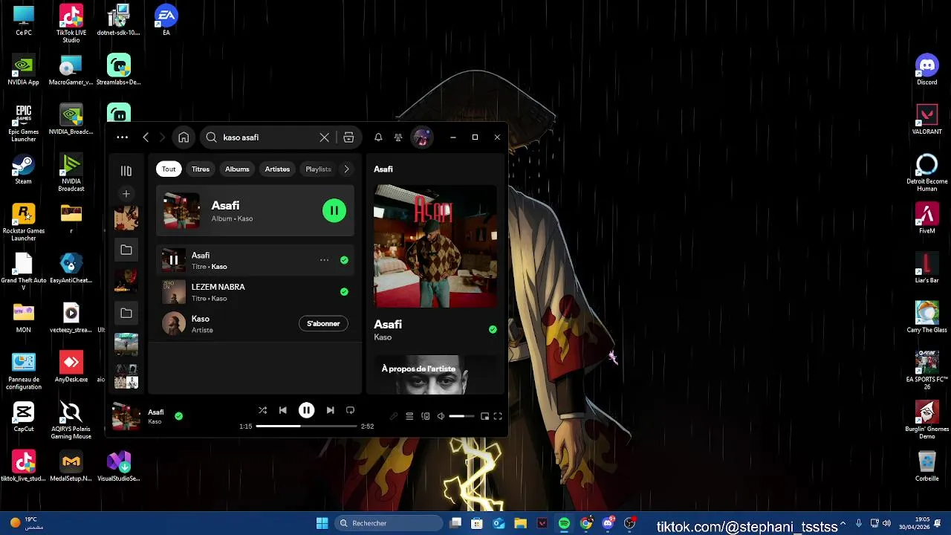This screenshot has height=535, width=951.
Task: Open VALORANT desktop shortcut
Action: tap(926, 120)
